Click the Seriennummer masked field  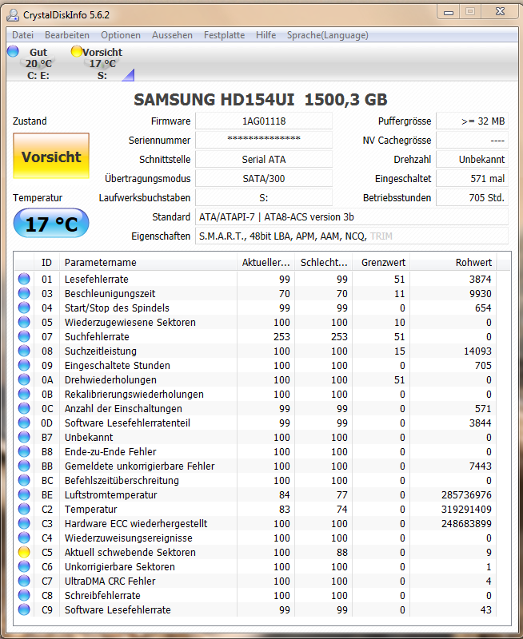pos(264,140)
